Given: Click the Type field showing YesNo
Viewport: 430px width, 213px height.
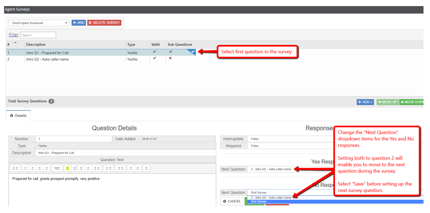Looking at the screenshot, I should pyautogui.click(x=126, y=146).
